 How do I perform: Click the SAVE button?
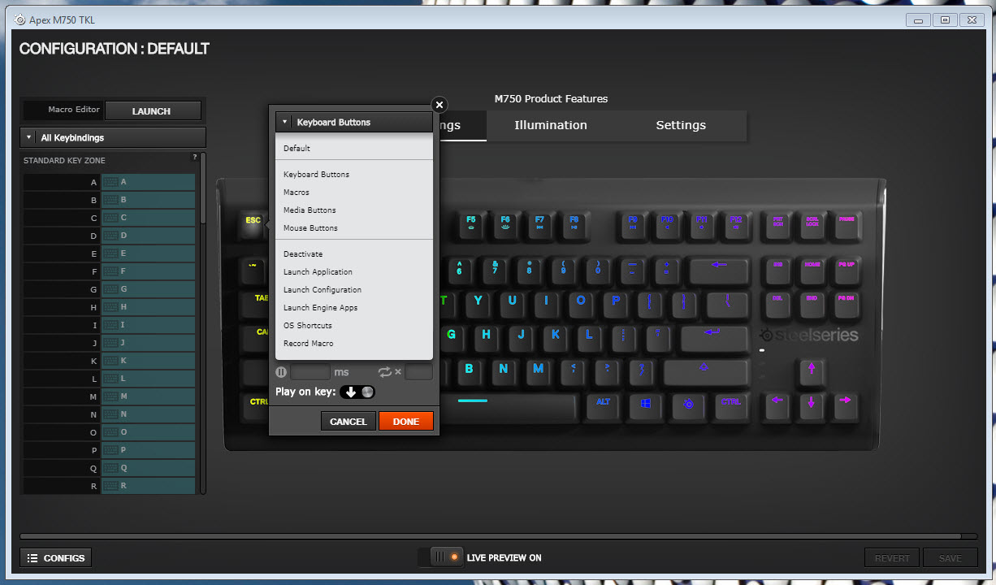[x=950, y=558]
